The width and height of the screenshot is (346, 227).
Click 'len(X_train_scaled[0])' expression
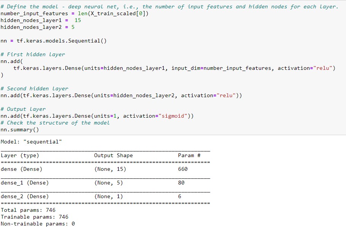pos(113,14)
